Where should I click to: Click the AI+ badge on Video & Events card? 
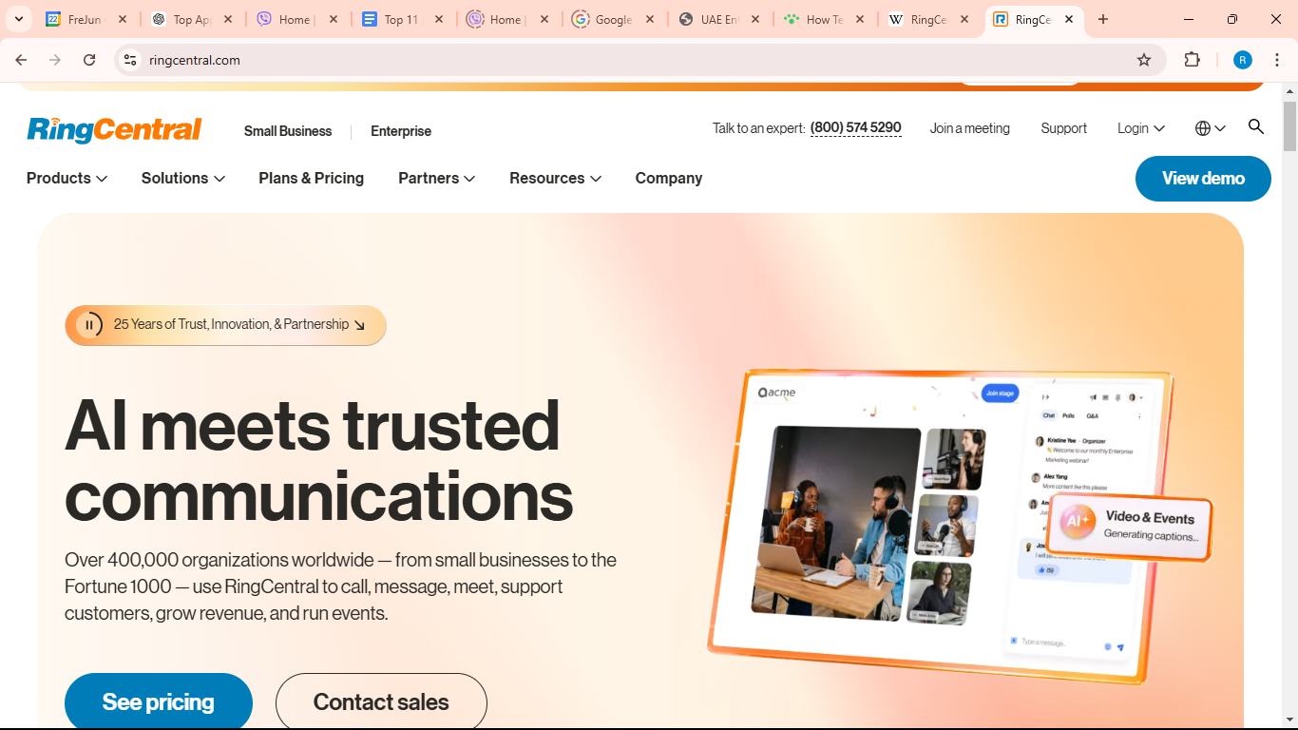pos(1077,522)
